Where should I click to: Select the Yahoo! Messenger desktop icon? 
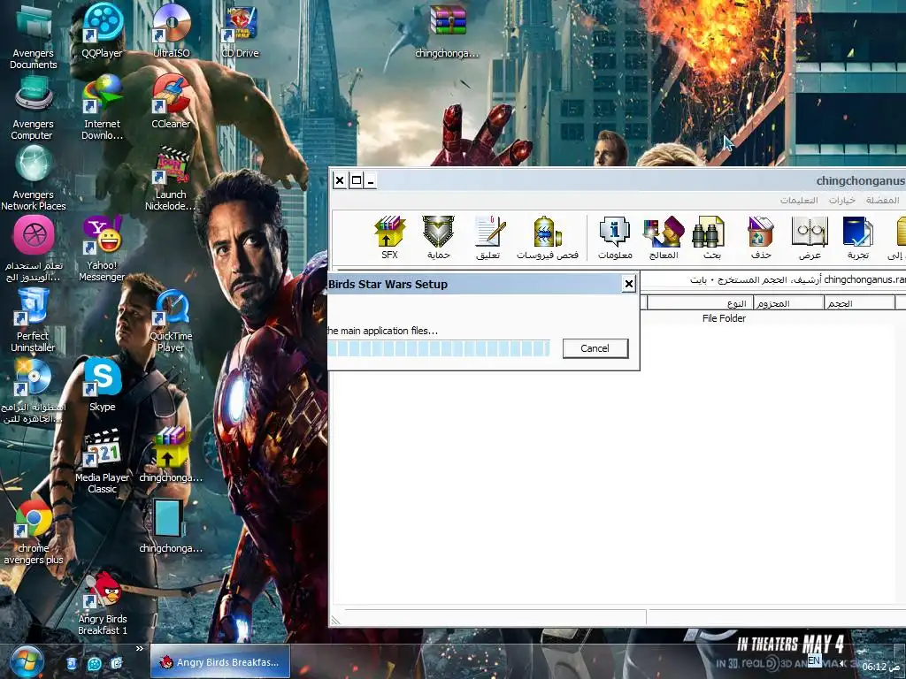click(103, 248)
